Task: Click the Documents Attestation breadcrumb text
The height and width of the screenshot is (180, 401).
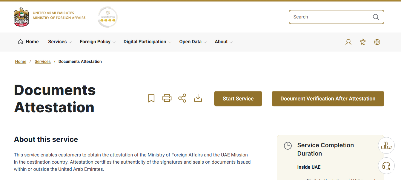Action: click(x=80, y=61)
